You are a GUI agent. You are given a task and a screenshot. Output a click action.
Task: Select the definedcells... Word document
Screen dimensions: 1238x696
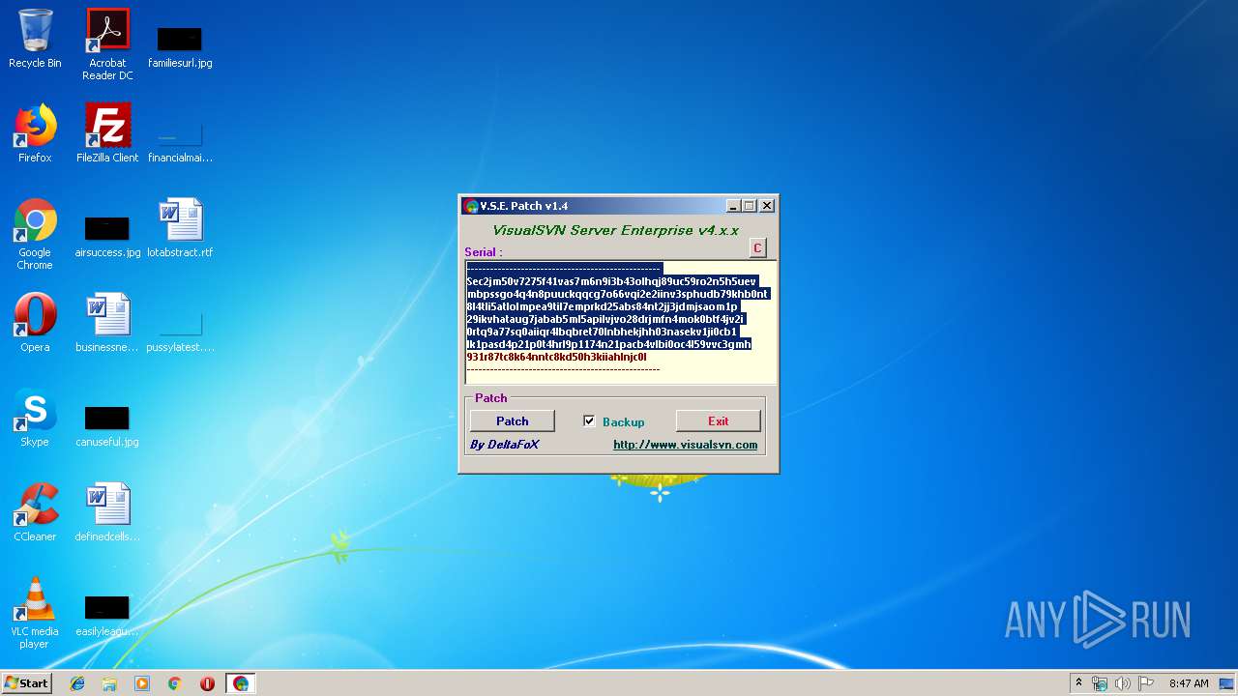[107, 512]
